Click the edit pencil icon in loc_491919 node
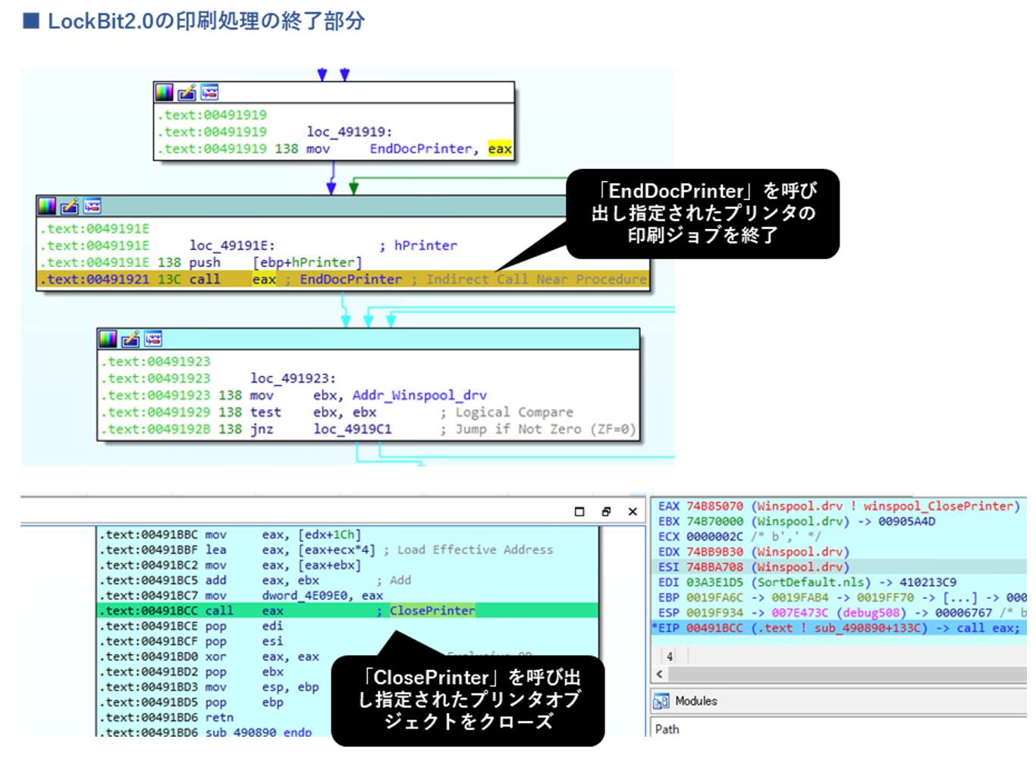The image size is (1036, 758). [187, 92]
